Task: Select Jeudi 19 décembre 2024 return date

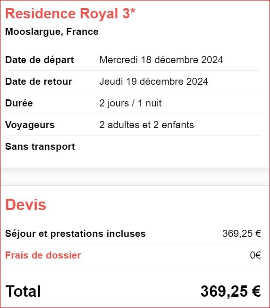Action: (x=153, y=81)
